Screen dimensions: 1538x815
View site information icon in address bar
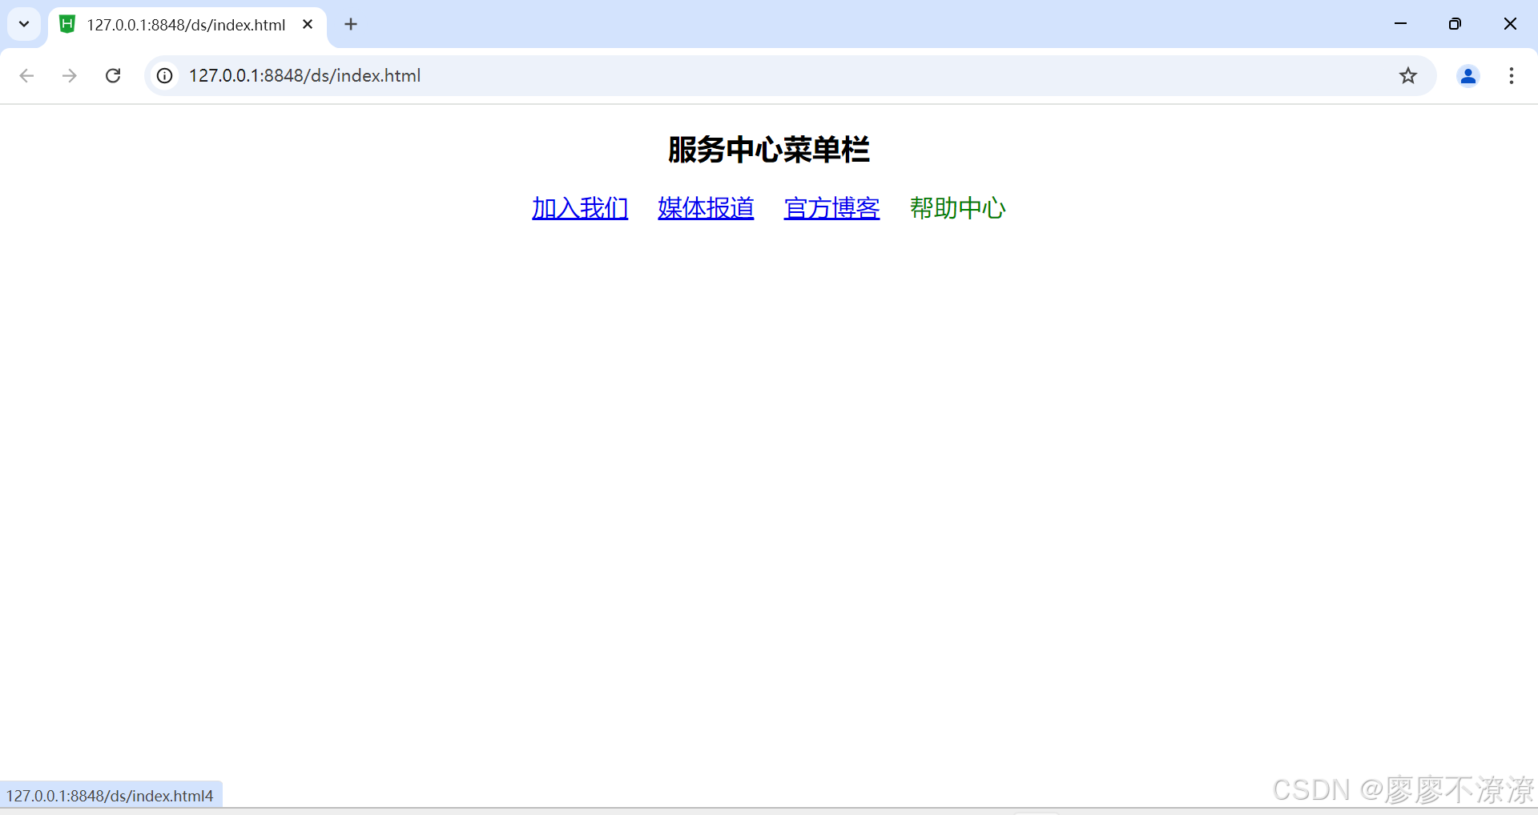(x=164, y=75)
